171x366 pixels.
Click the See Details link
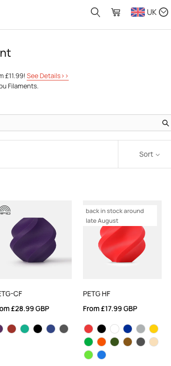click(48, 76)
